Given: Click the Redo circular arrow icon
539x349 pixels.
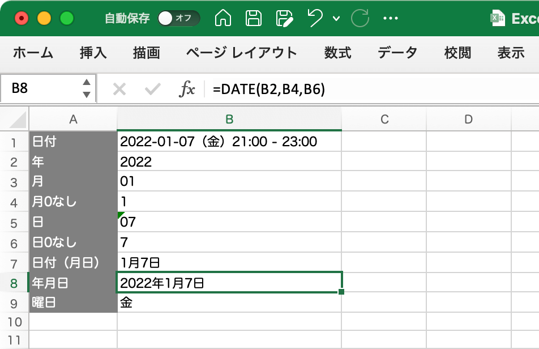Looking at the screenshot, I should click(360, 18).
